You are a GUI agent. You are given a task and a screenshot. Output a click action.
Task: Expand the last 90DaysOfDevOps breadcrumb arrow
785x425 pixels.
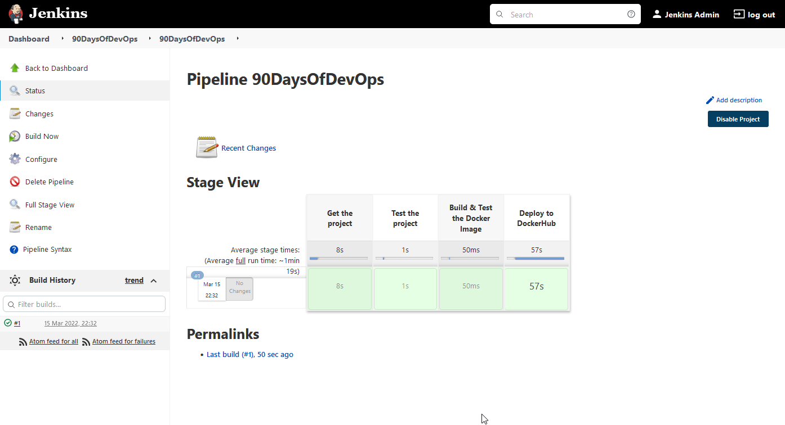click(238, 39)
